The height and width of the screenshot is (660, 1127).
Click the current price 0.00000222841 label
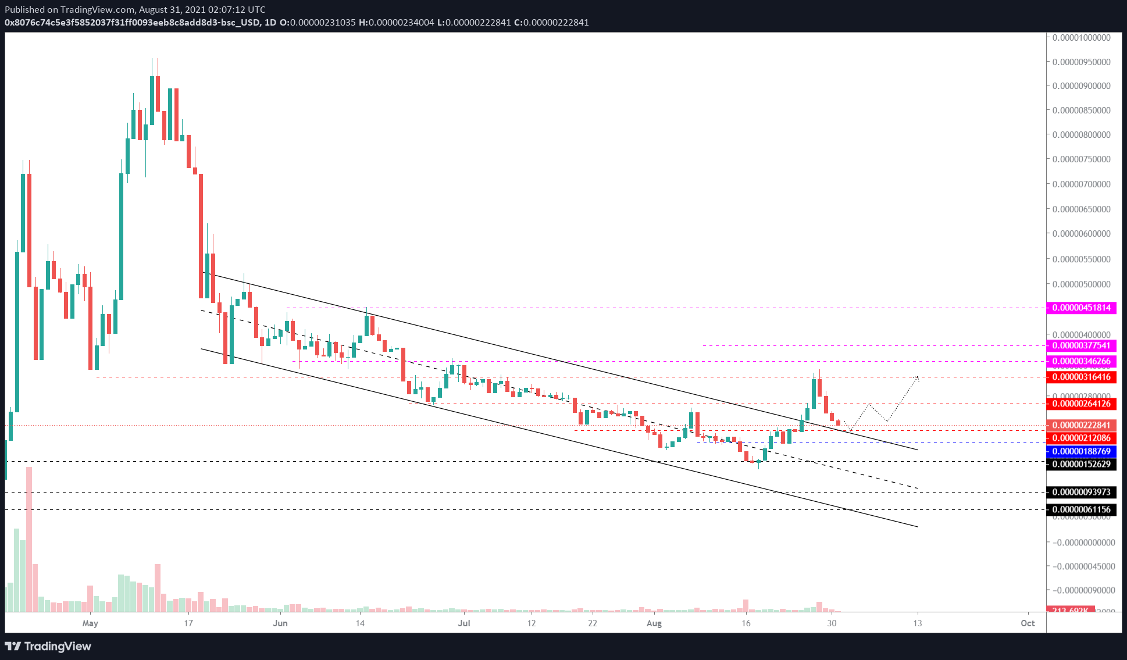point(1080,425)
